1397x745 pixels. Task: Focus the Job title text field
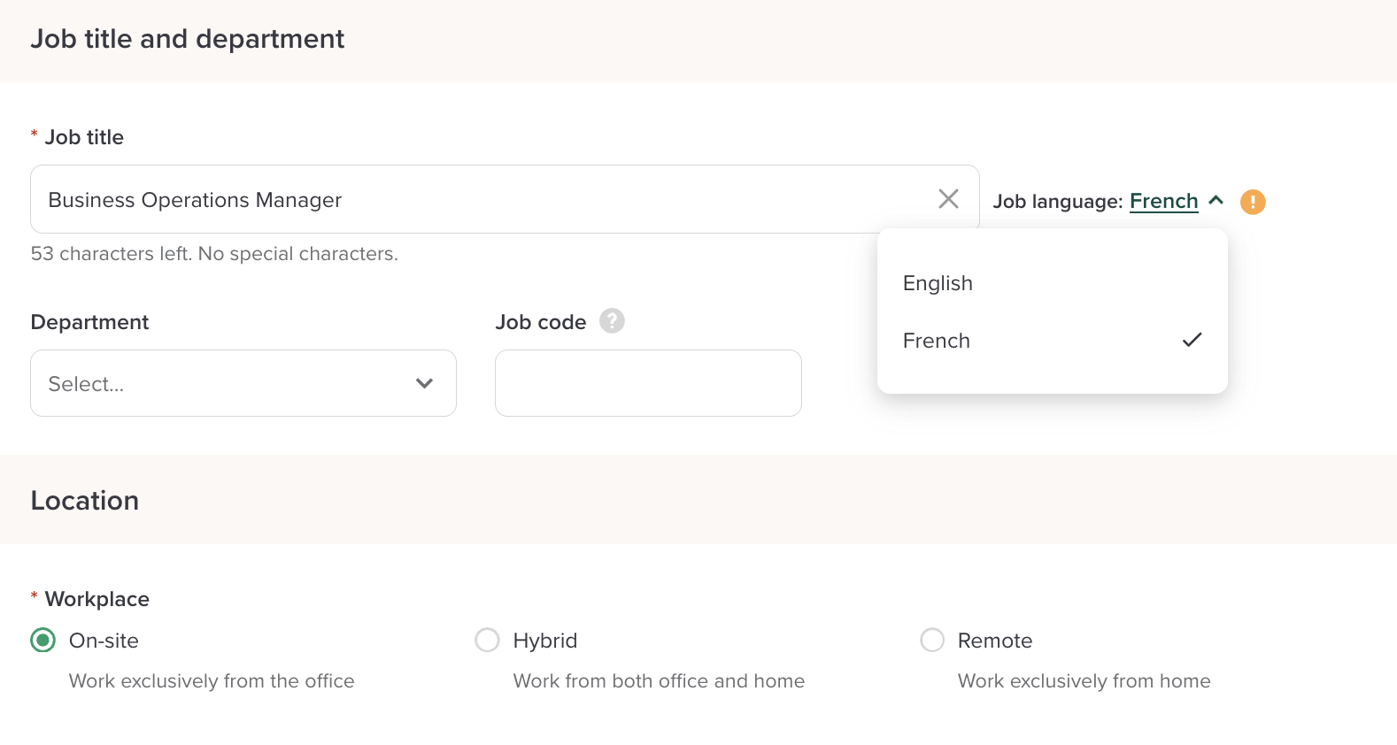click(478, 200)
